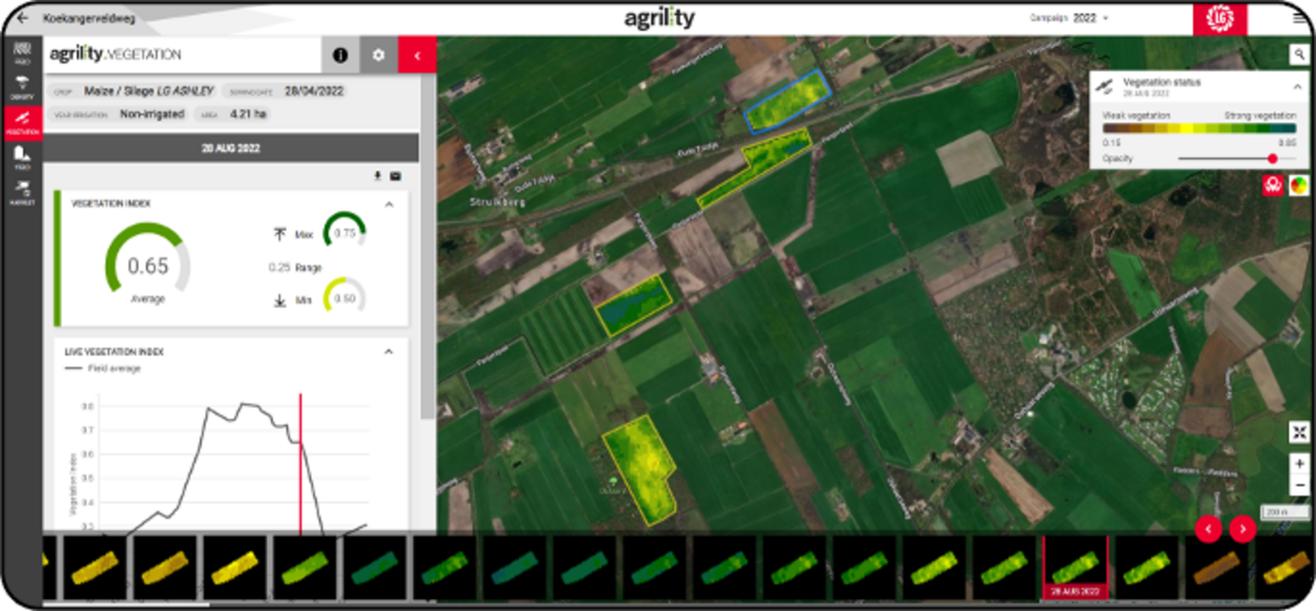Click the 0.65 average vegetation gauge
1316x611 pixels.
[148, 265]
